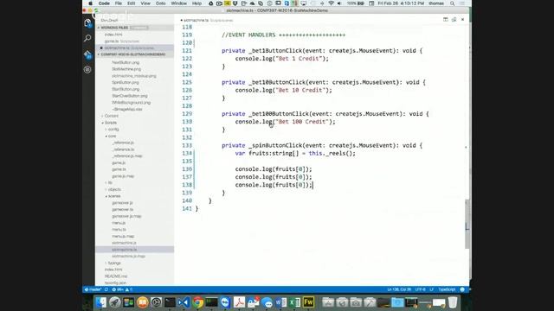Image resolution: width=554 pixels, height=311 pixels.
Task: Open menu.ts in scenes folder
Action: (x=119, y=230)
